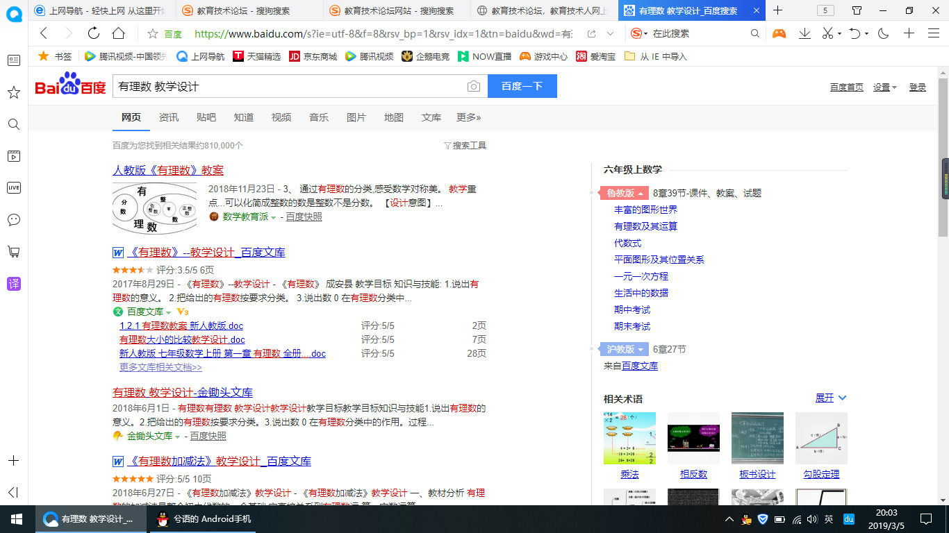Click the camera image-search icon in Baidu box
This screenshot has width=949, height=533.
[x=473, y=86]
